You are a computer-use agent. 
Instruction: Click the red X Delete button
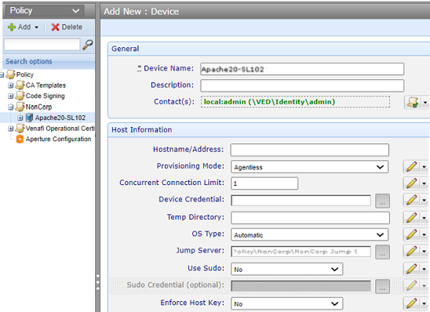coord(67,27)
